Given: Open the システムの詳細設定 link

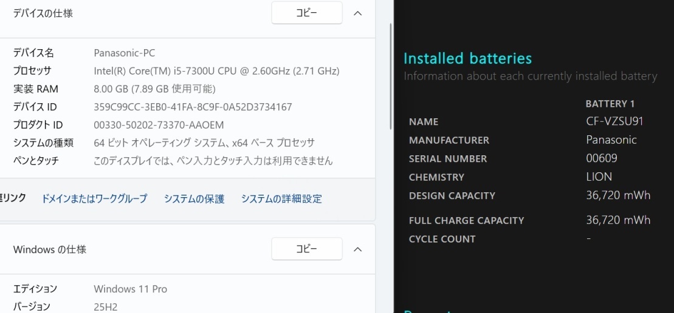Looking at the screenshot, I should point(281,198).
